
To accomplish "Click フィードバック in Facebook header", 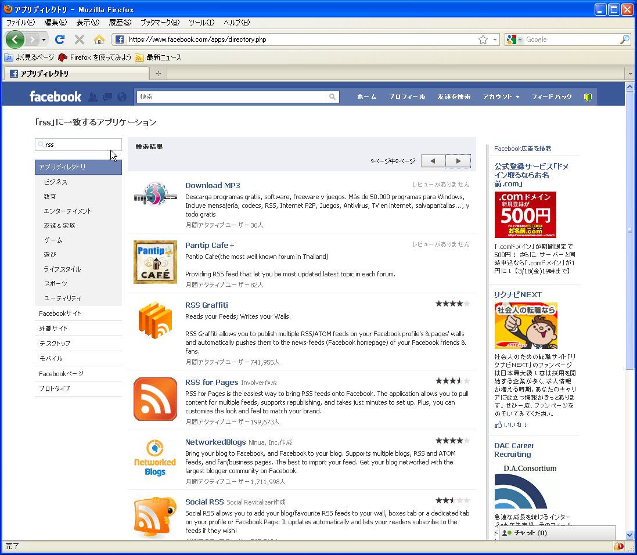I will [x=551, y=97].
